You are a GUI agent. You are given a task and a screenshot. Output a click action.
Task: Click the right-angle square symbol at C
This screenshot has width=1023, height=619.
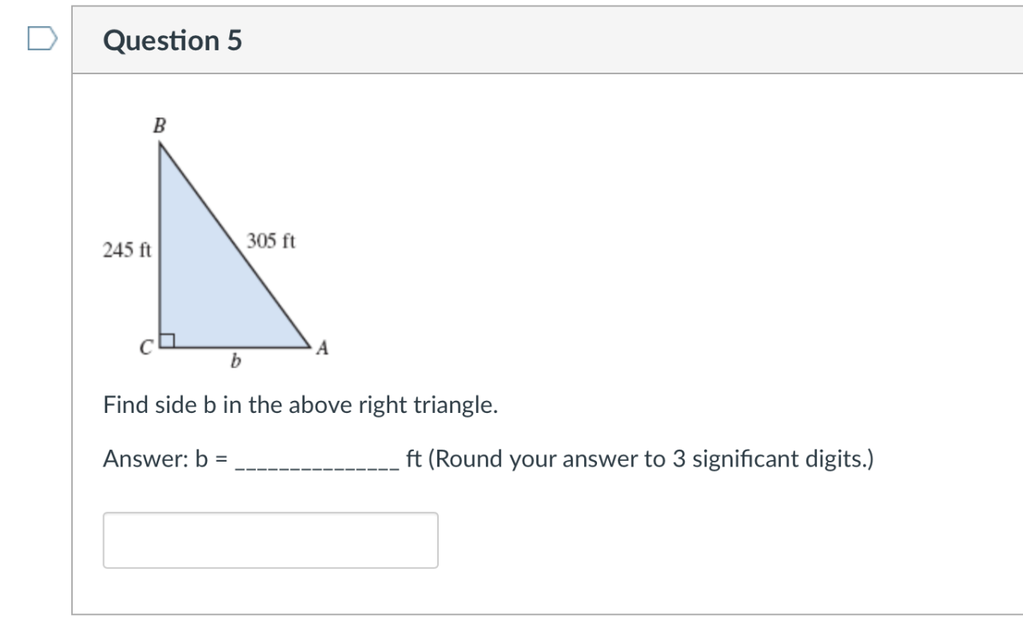click(x=169, y=339)
